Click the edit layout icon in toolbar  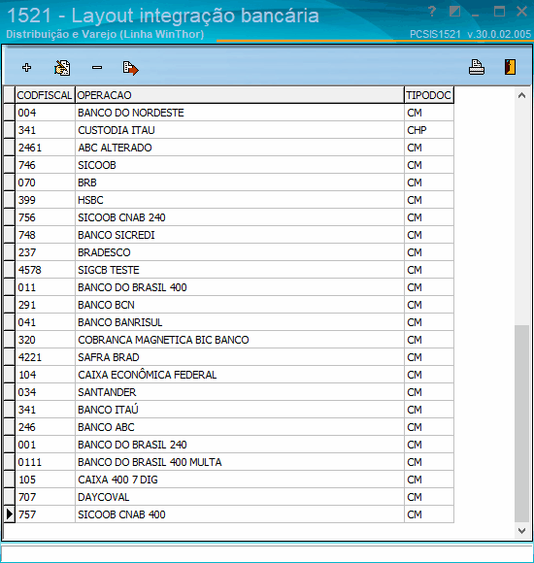coord(62,68)
